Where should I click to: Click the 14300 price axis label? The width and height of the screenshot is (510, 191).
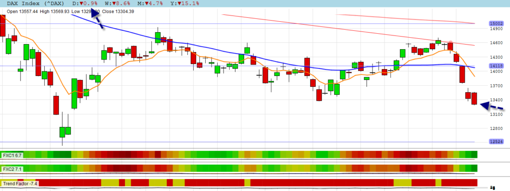coord(497,58)
